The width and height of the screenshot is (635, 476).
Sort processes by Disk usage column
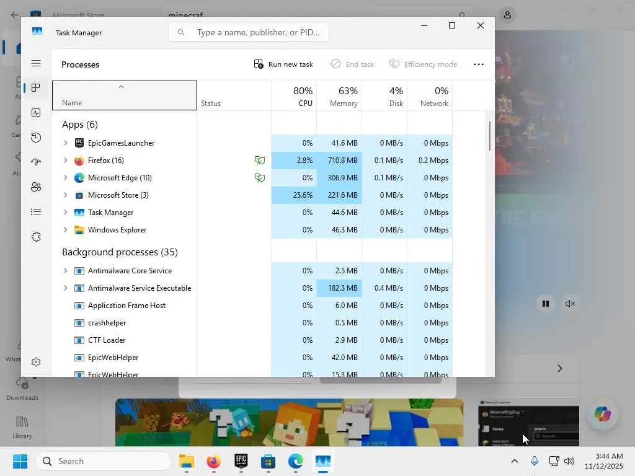tap(384, 95)
